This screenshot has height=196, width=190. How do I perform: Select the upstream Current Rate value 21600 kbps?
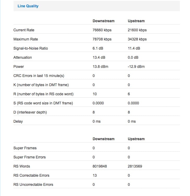pos(137,30)
